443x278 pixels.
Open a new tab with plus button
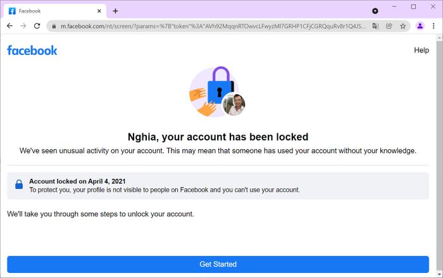coord(115,11)
